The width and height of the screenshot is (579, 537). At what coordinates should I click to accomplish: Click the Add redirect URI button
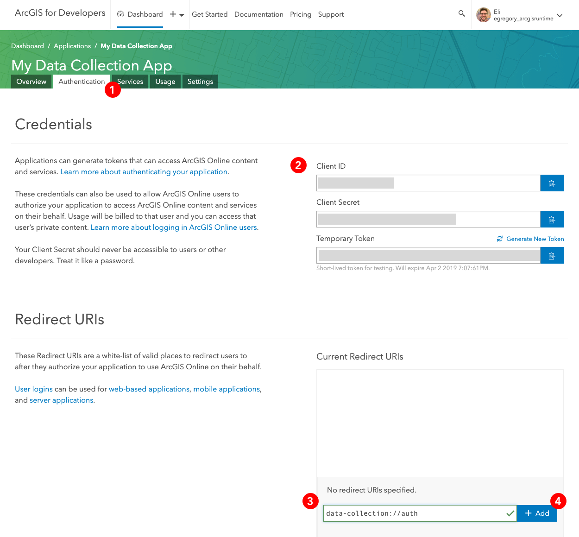[537, 513]
